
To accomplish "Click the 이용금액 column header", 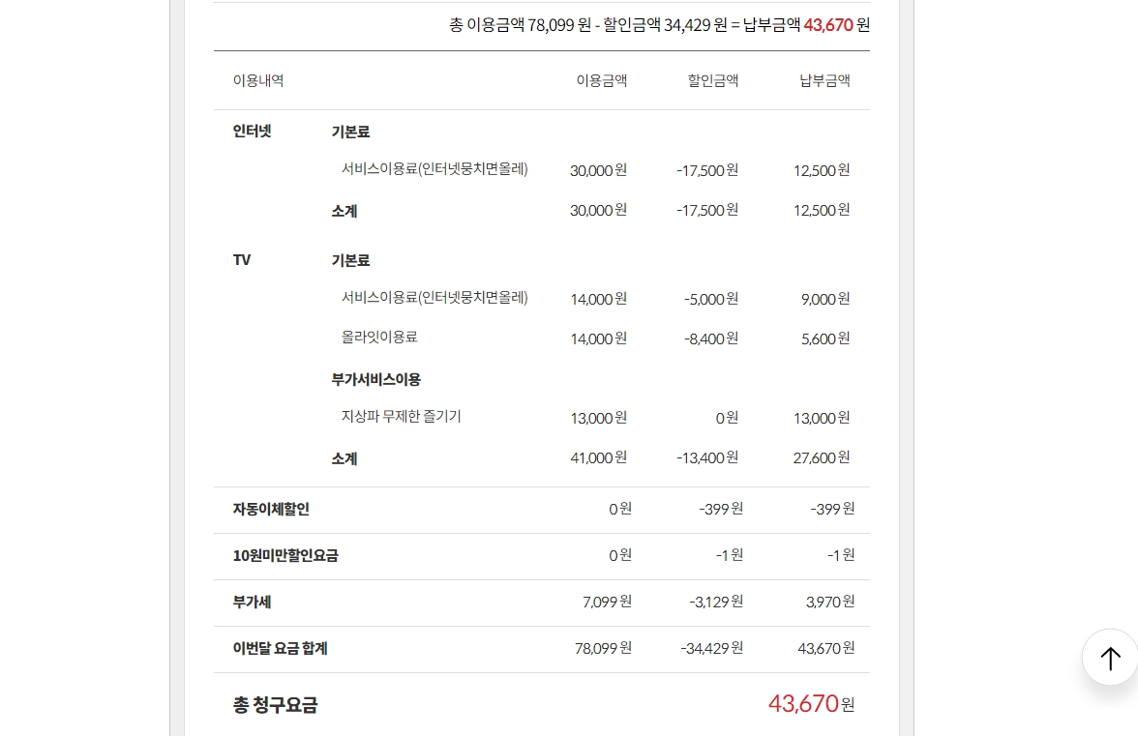I will tap(601, 81).
